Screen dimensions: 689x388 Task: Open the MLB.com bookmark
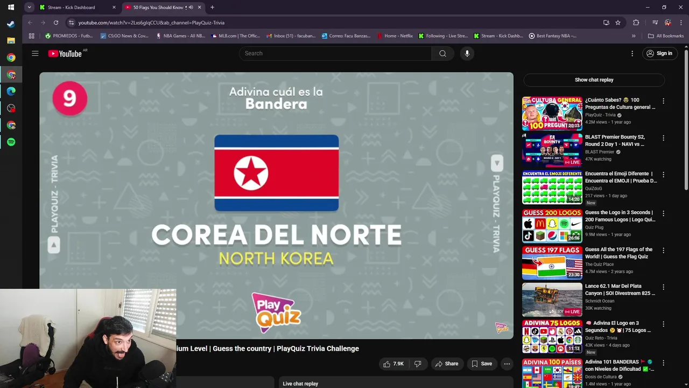(x=236, y=36)
